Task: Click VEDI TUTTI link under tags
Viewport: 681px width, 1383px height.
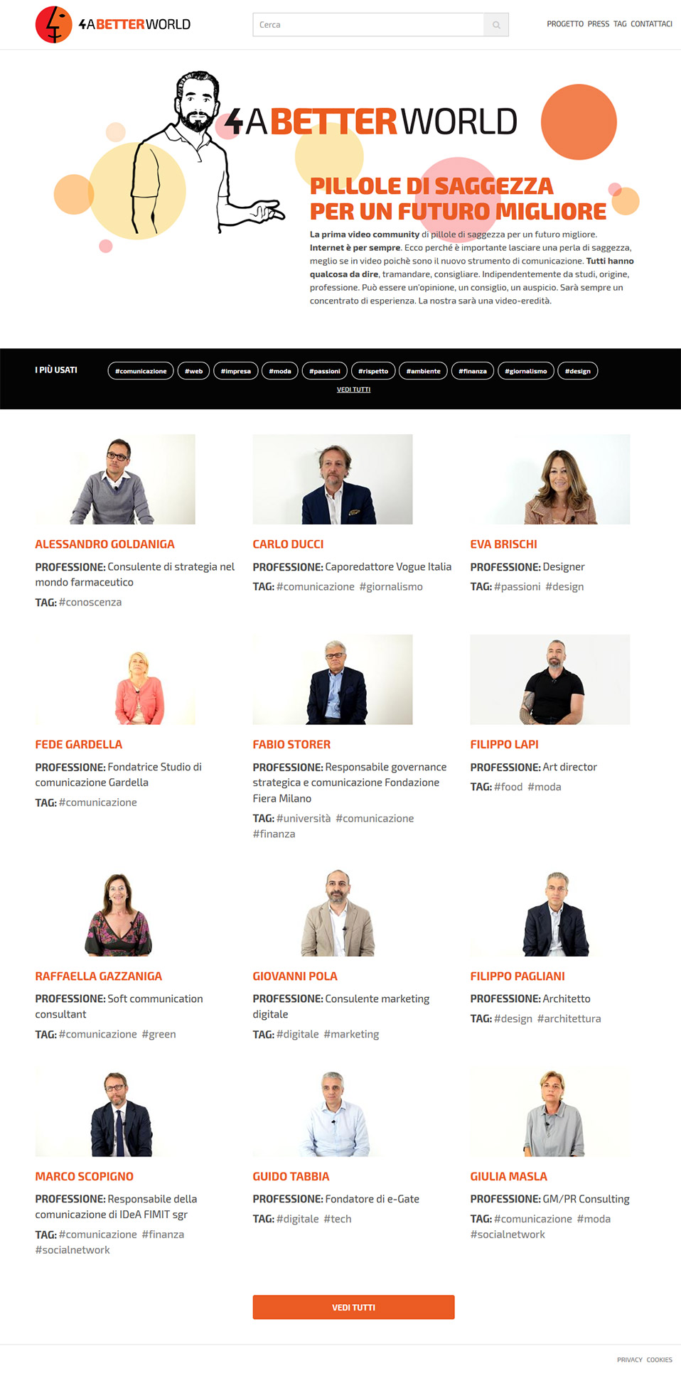Action: click(x=353, y=389)
